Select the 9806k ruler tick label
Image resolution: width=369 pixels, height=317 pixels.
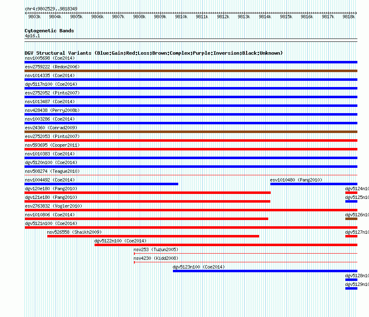[x=97, y=17]
